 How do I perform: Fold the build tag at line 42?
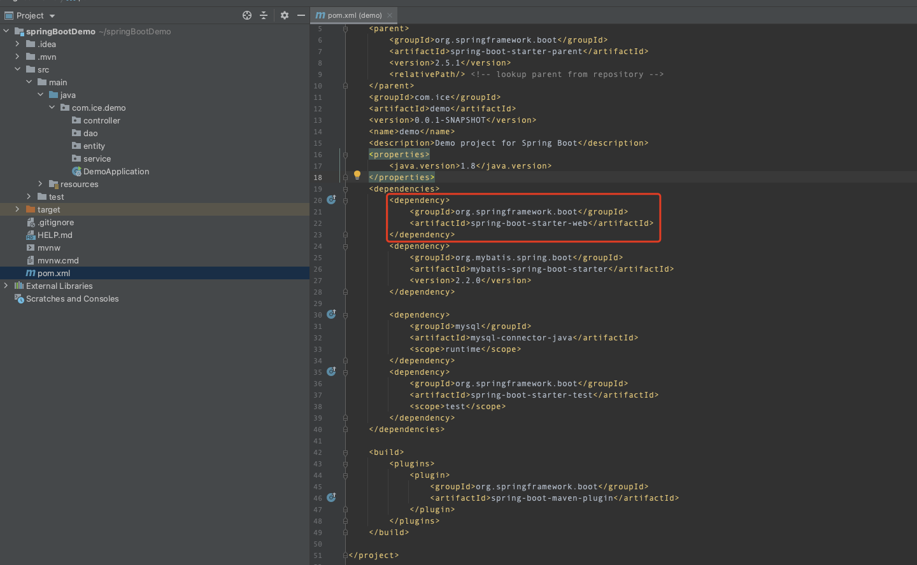345,452
